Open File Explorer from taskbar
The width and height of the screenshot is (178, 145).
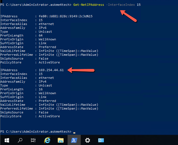61,140
